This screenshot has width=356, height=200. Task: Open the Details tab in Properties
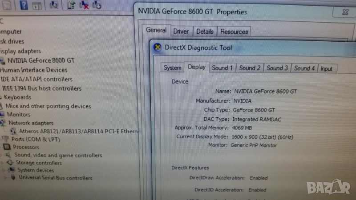click(205, 32)
